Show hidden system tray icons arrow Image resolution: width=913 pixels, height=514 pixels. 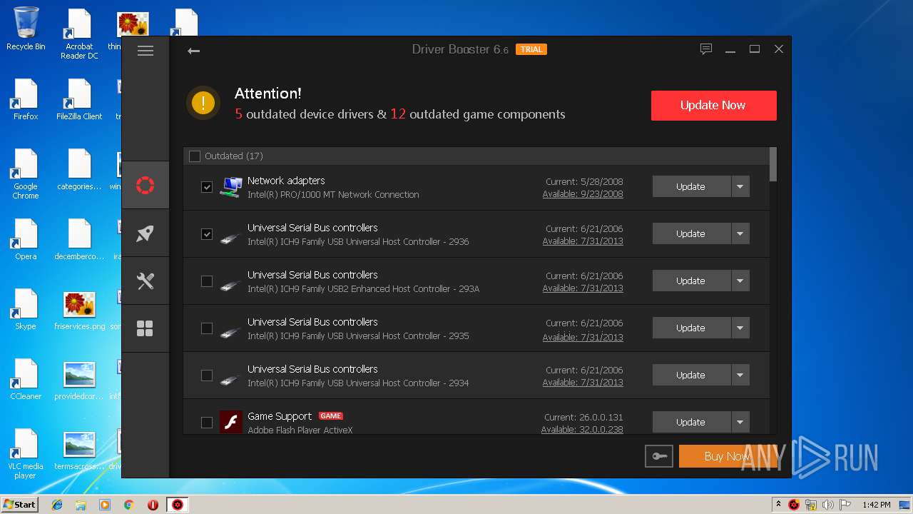pyautogui.click(x=778, y=505)
